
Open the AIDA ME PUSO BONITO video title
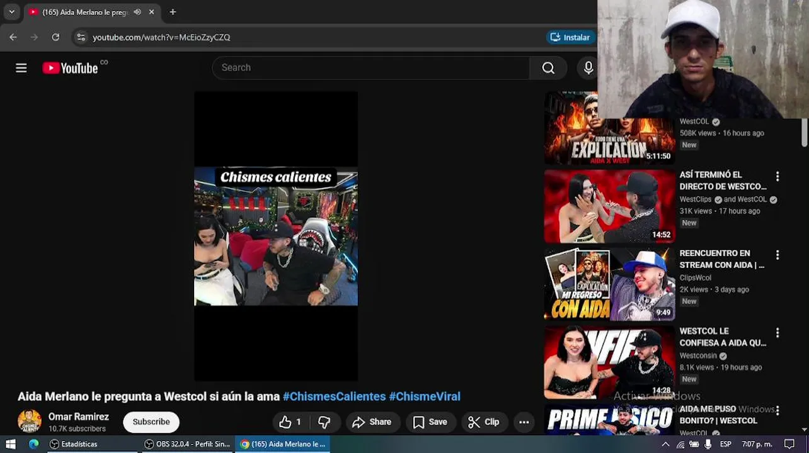point(718,415)
